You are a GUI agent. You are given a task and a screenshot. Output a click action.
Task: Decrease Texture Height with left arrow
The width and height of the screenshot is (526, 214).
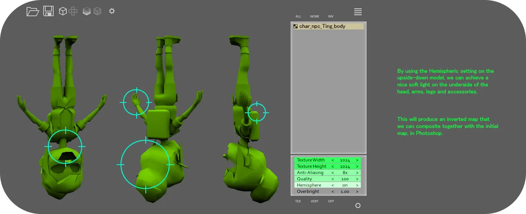333,166
